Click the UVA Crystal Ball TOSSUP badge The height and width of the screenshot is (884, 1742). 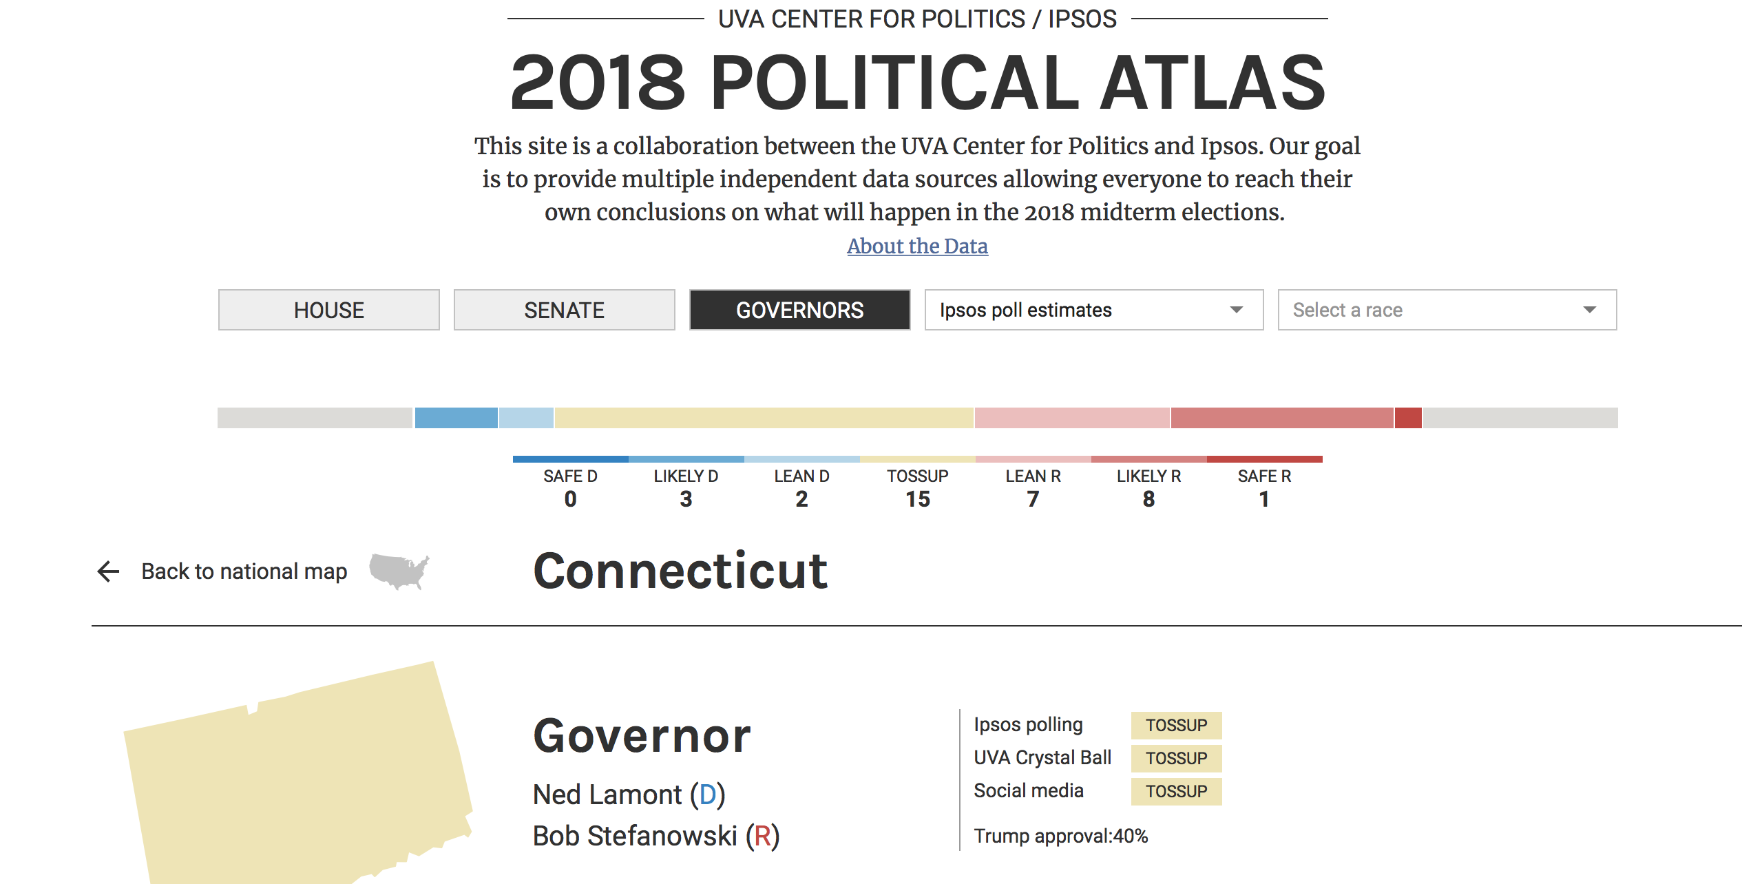coord(1176,759)
